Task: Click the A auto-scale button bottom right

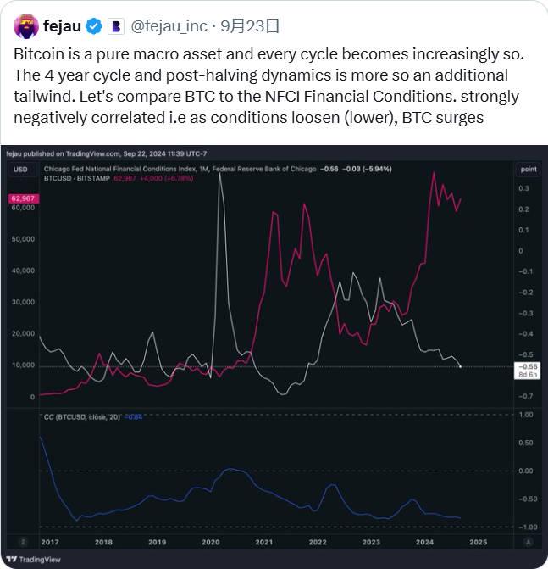Action: 528,541
